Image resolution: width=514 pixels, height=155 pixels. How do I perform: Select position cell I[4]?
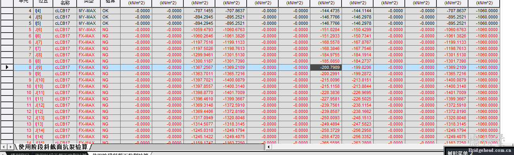pos(43,11)
